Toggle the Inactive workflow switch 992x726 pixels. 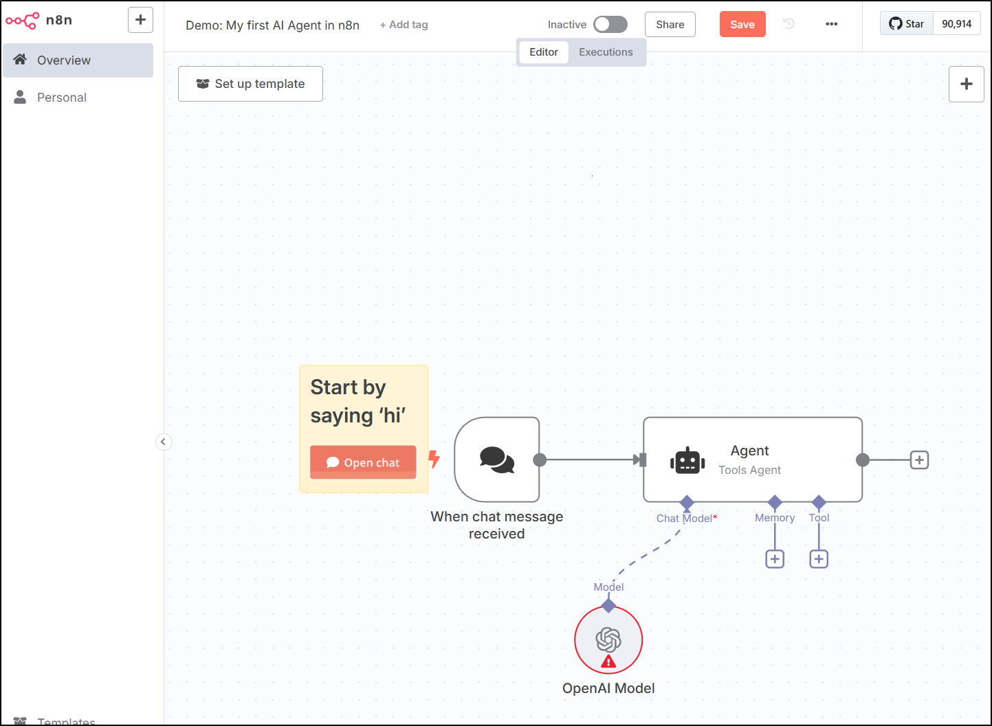tap(610, 25)
